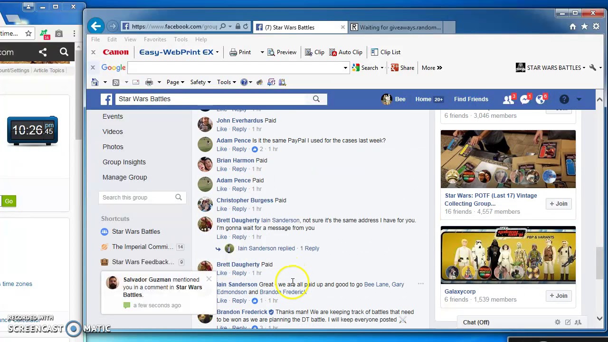
Task: Click the command bar printer icon
Action: pyautogui.click(x=149, y=82)
